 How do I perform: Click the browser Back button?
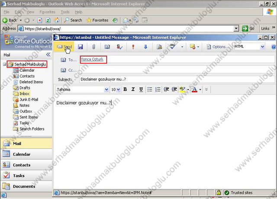tap(10, 20)
